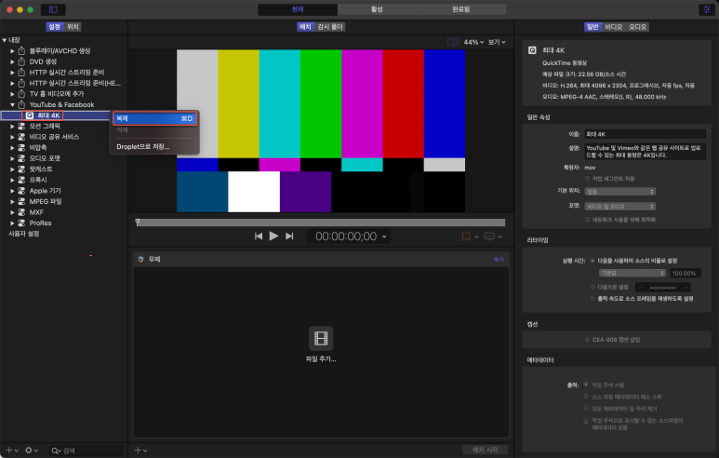Click the share icon beside 블루레이/AVCHD 생성

coord(21,50)
